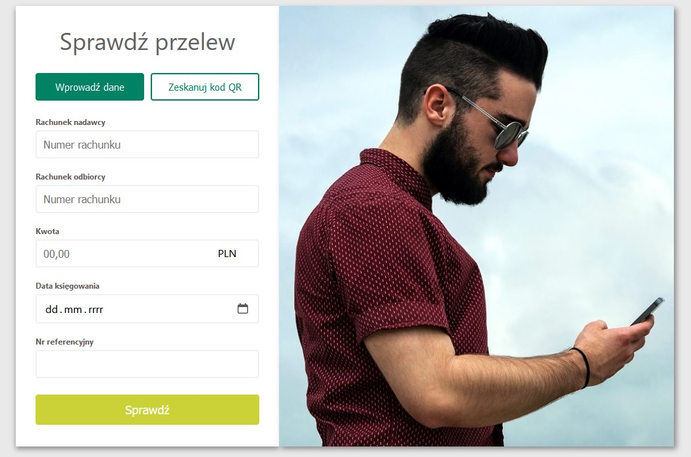Click the Rachunek nadawcy account number field

147,145
